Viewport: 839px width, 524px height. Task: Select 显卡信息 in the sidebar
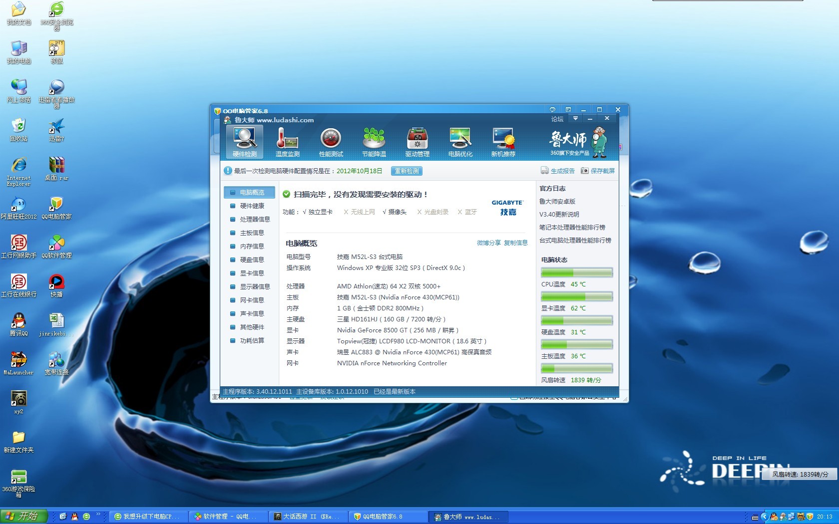[x=250, y=273]
